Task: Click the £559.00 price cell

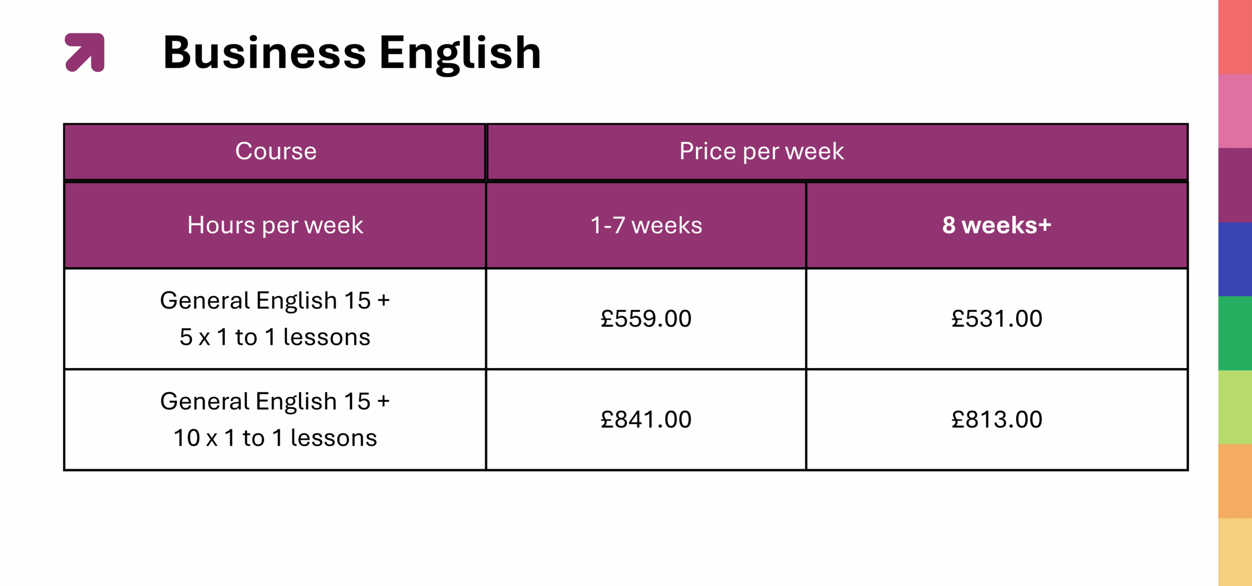Action: [x=646, y=319]
